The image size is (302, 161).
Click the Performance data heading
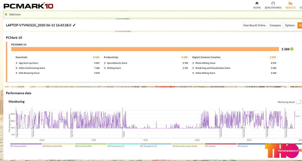coord(19,93)
